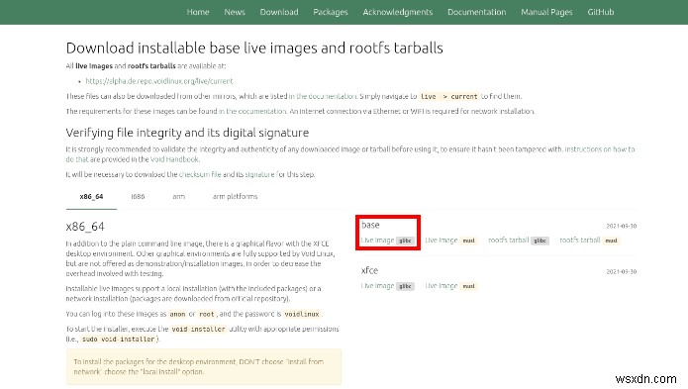The width and height of the screenshot is (688, 389).
Task: Download xfce Live image musl
Action: coord(451,286)
